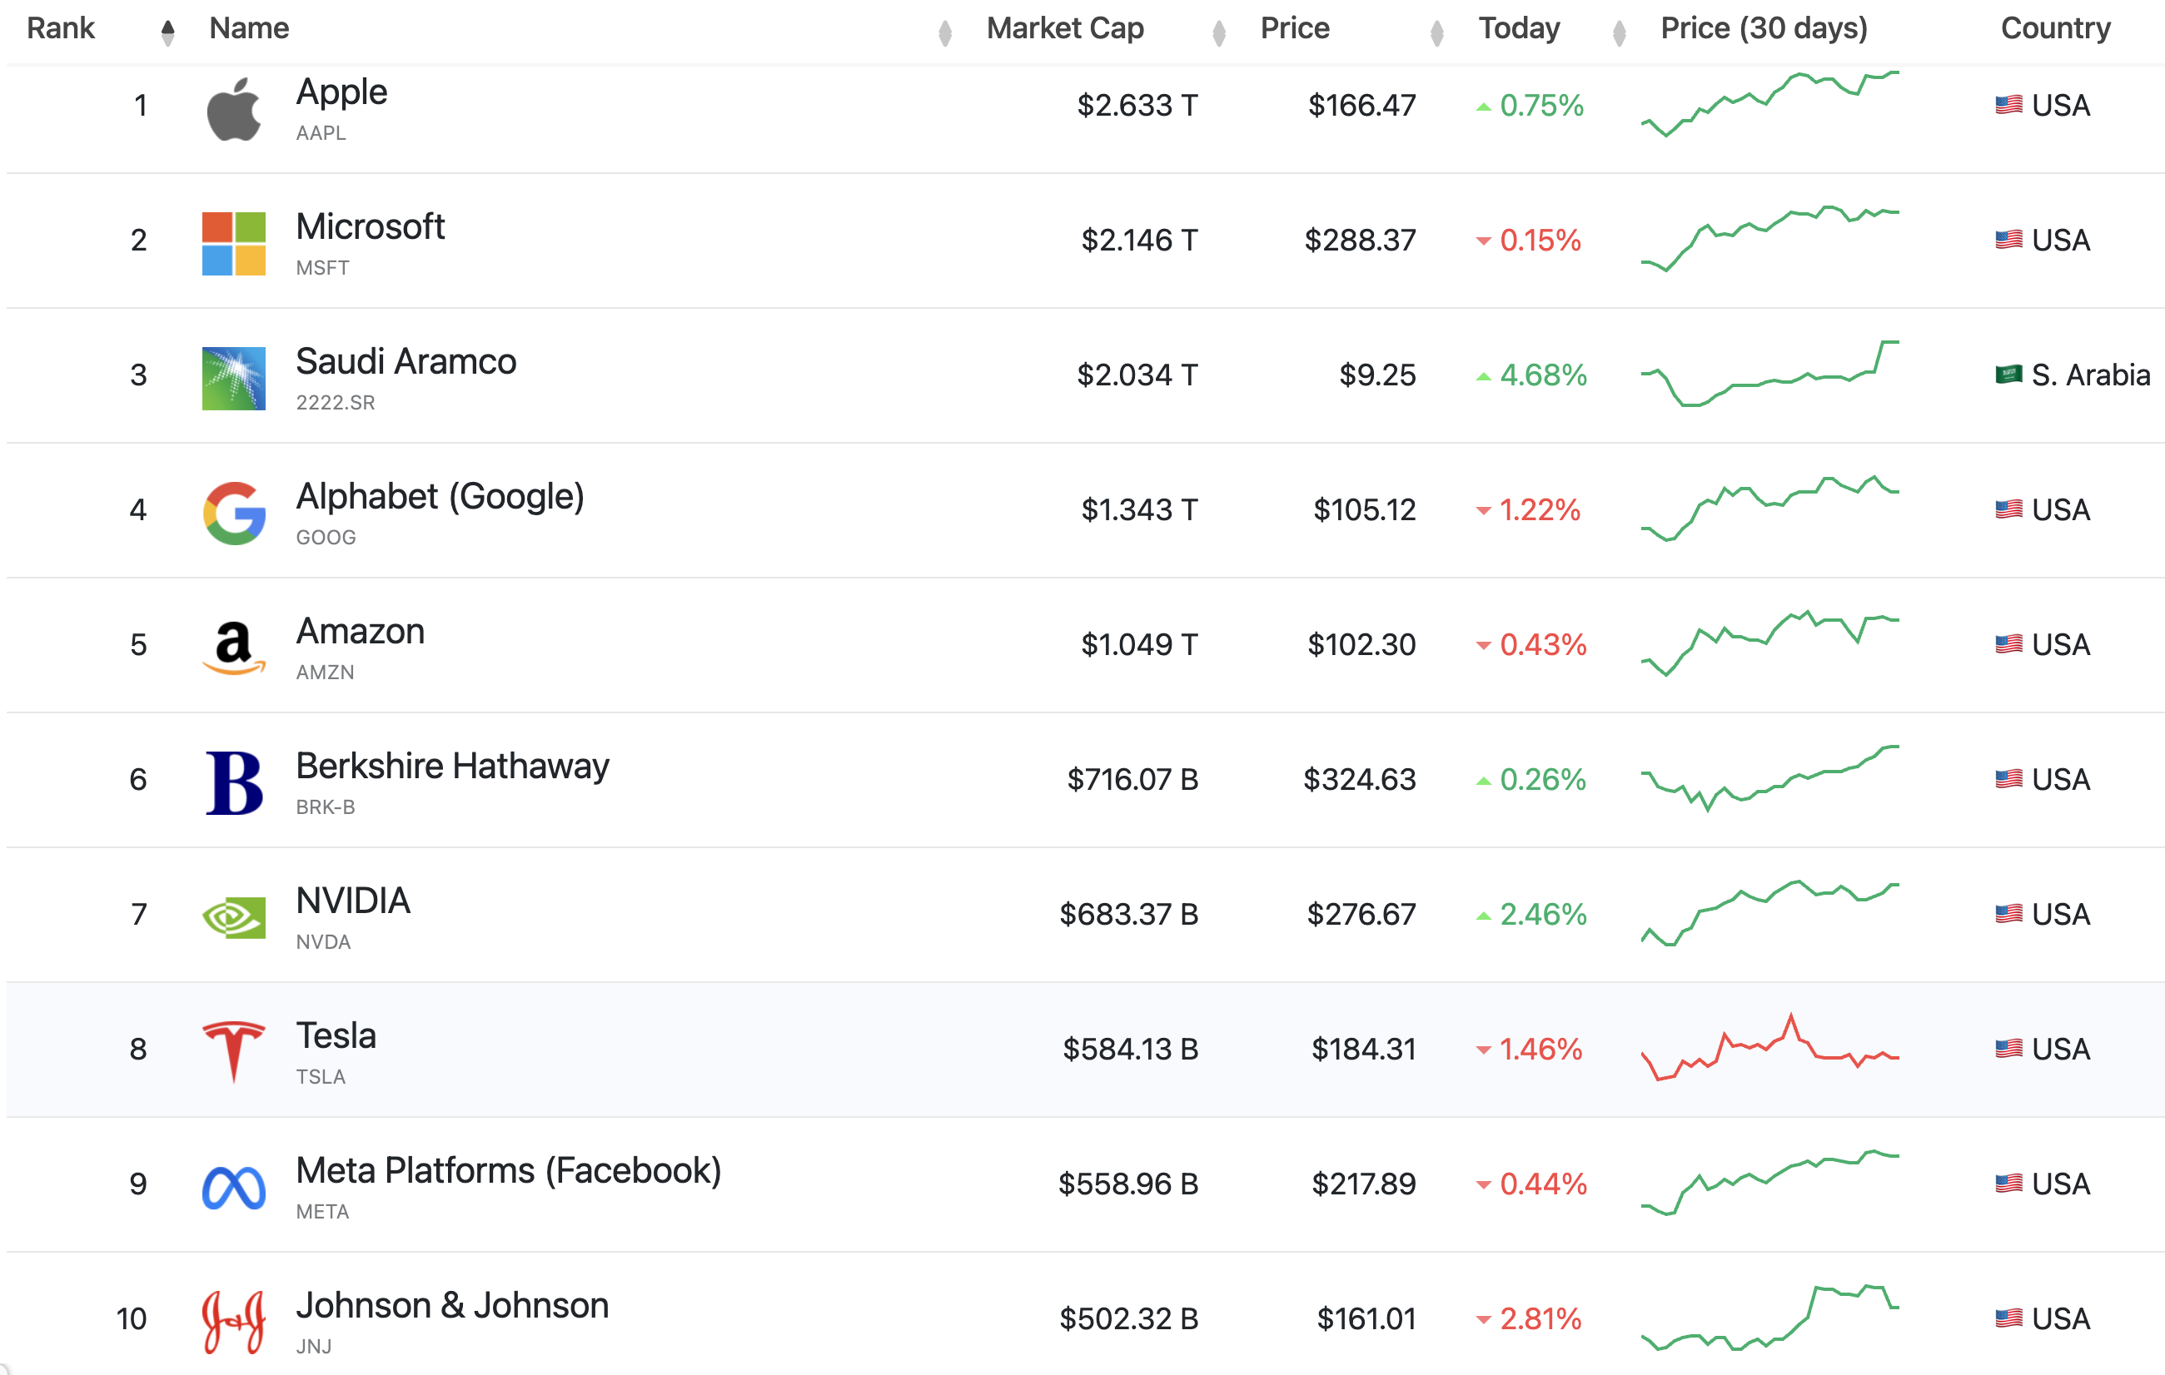Click the Price column header
This screenshot has height=1375, width=2165.
click(1295, 29)
